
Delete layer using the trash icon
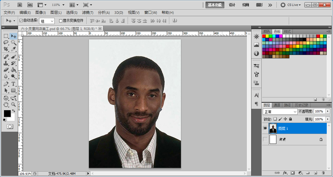coord(323,172)
